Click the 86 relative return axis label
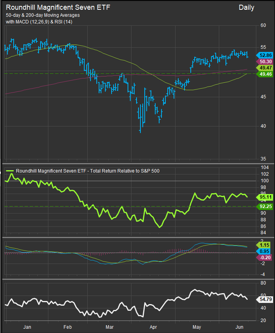Screen dimensions: 275x333 (263, 226)
